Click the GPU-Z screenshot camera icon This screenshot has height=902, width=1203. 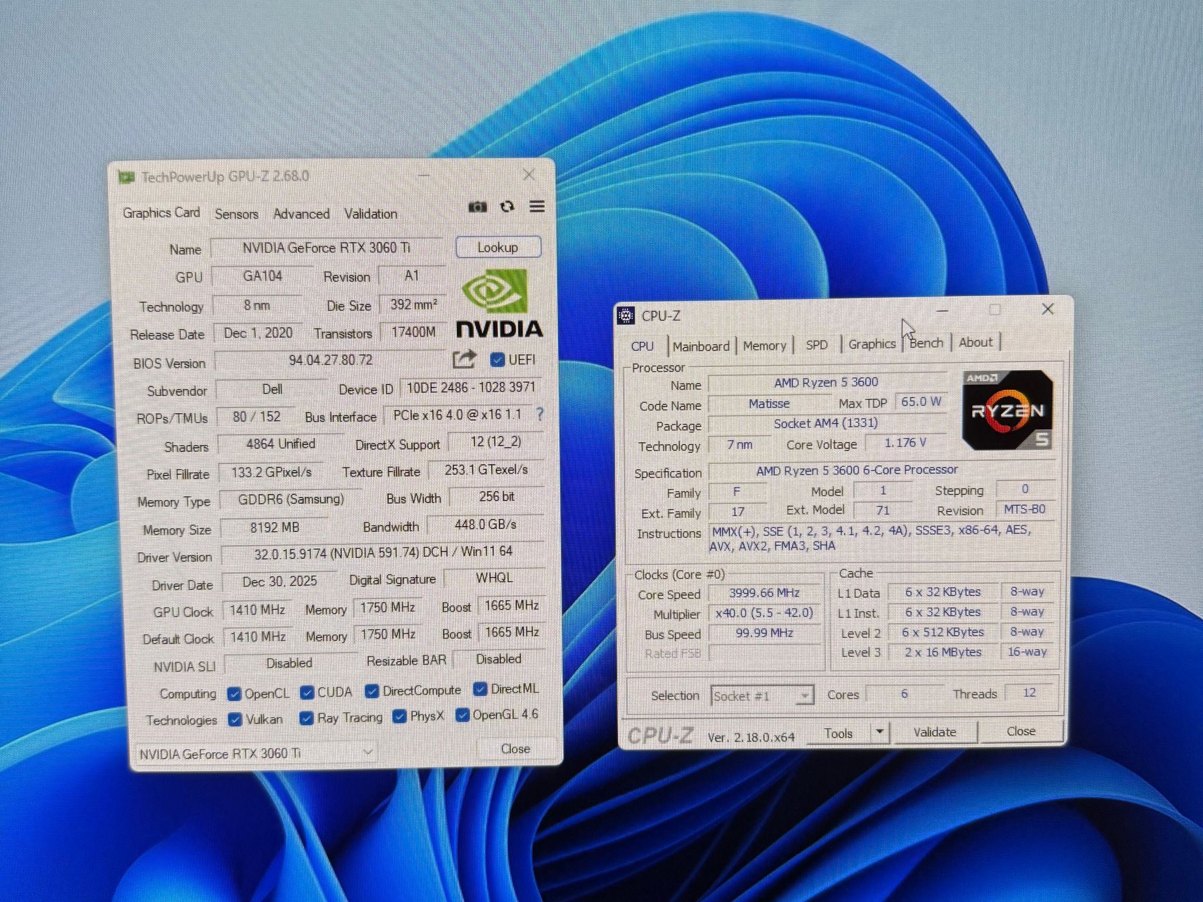(478, 207)
